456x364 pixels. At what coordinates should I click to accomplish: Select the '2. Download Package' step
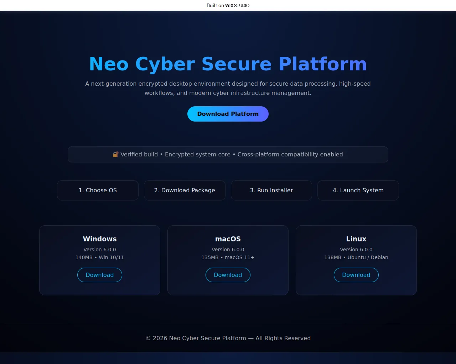point(185,190)
